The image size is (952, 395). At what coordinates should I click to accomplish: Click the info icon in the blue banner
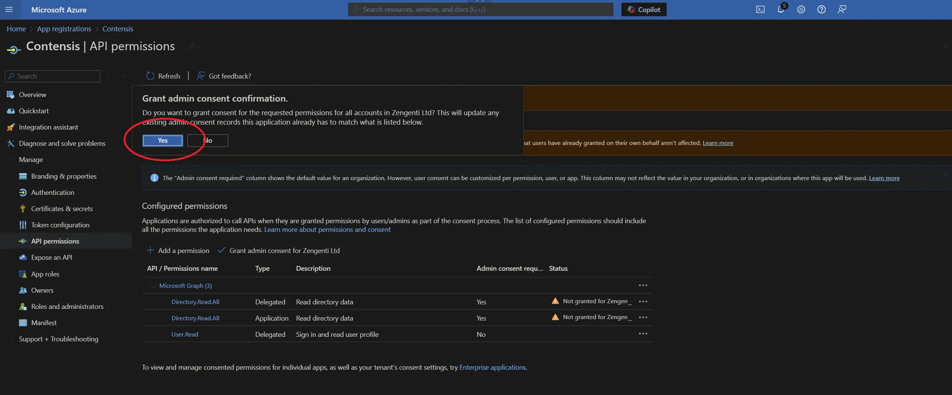154,178
